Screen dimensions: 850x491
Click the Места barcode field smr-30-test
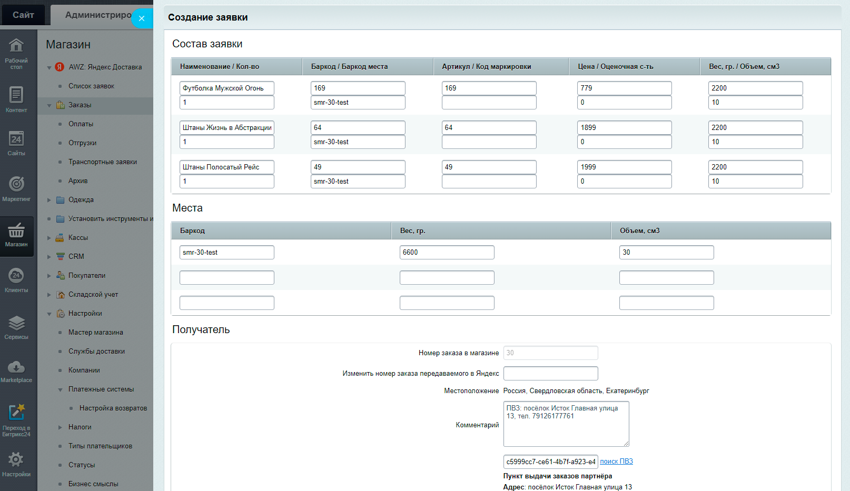[x=227, y=252]
